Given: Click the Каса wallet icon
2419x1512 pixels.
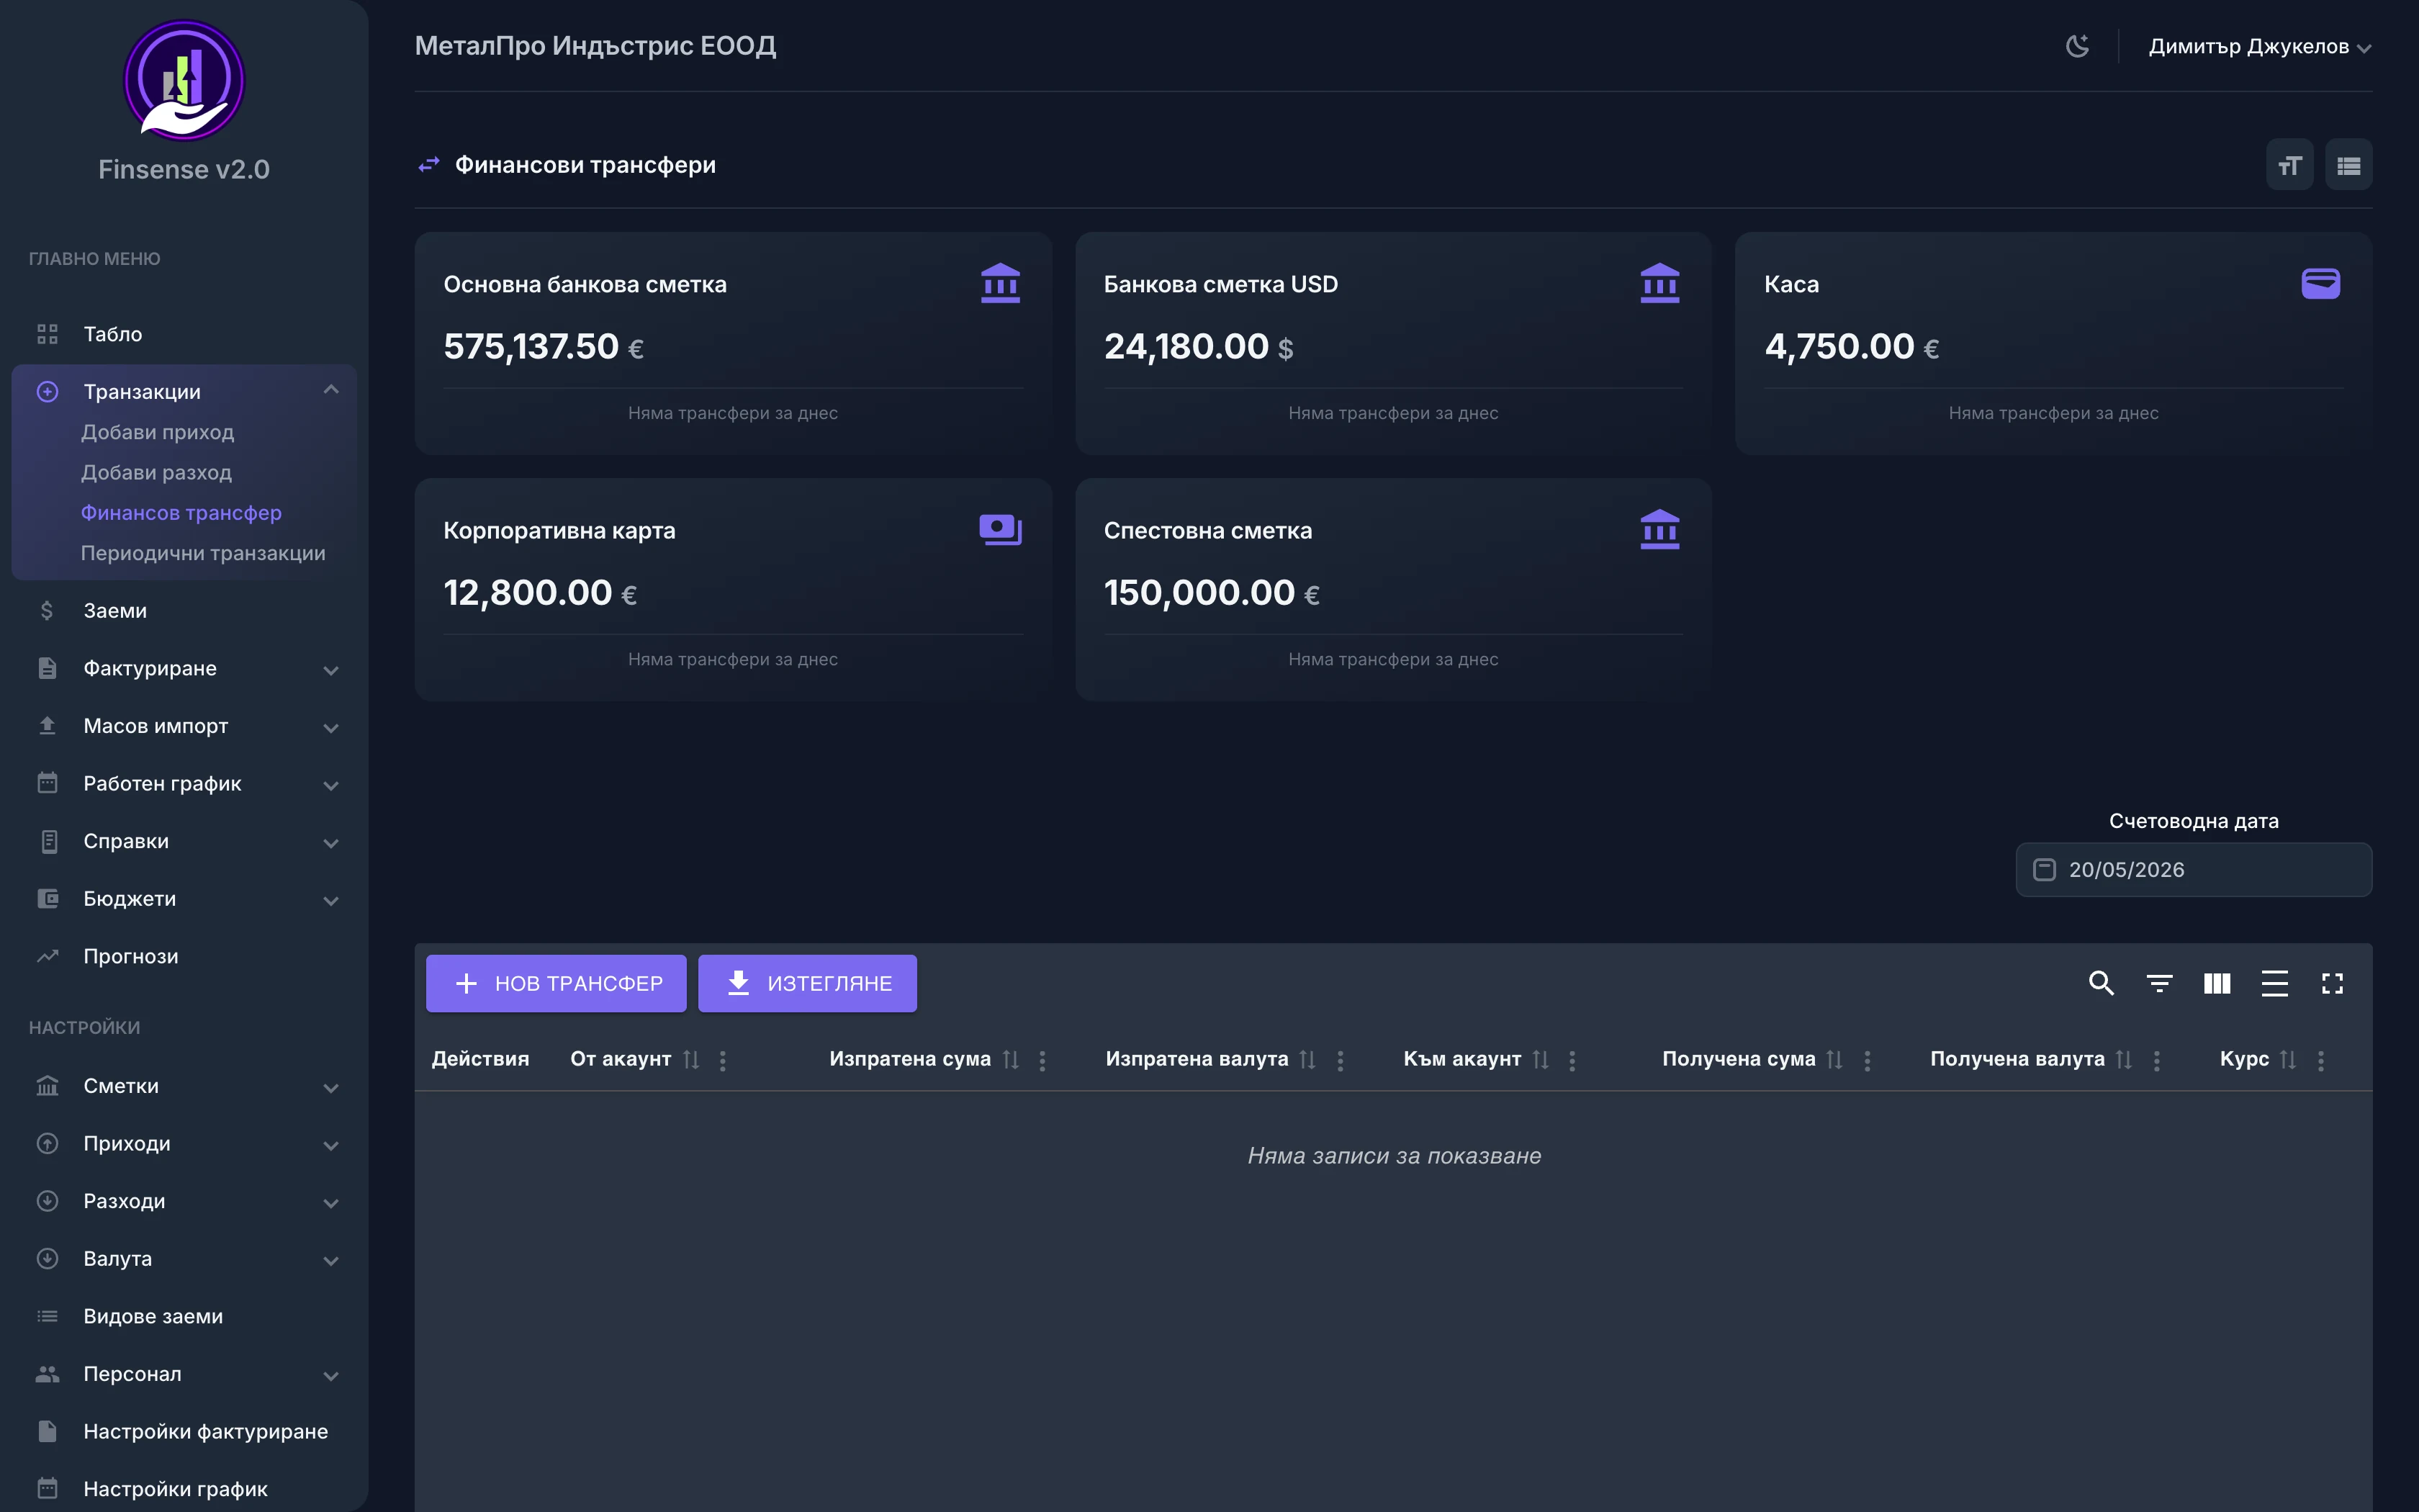Looking at the screenshot, I should 2320,283.
